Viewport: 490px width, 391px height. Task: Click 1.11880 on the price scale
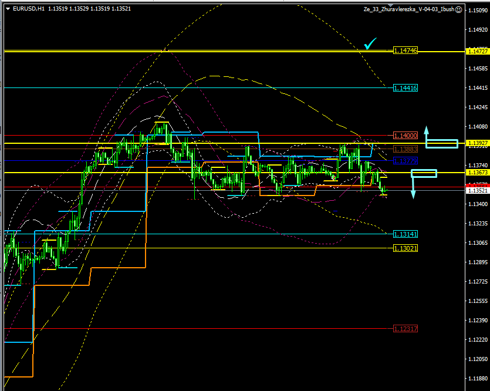(478, 379)
